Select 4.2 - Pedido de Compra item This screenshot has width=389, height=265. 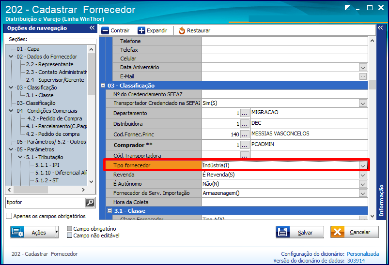[x=54, y=118]
